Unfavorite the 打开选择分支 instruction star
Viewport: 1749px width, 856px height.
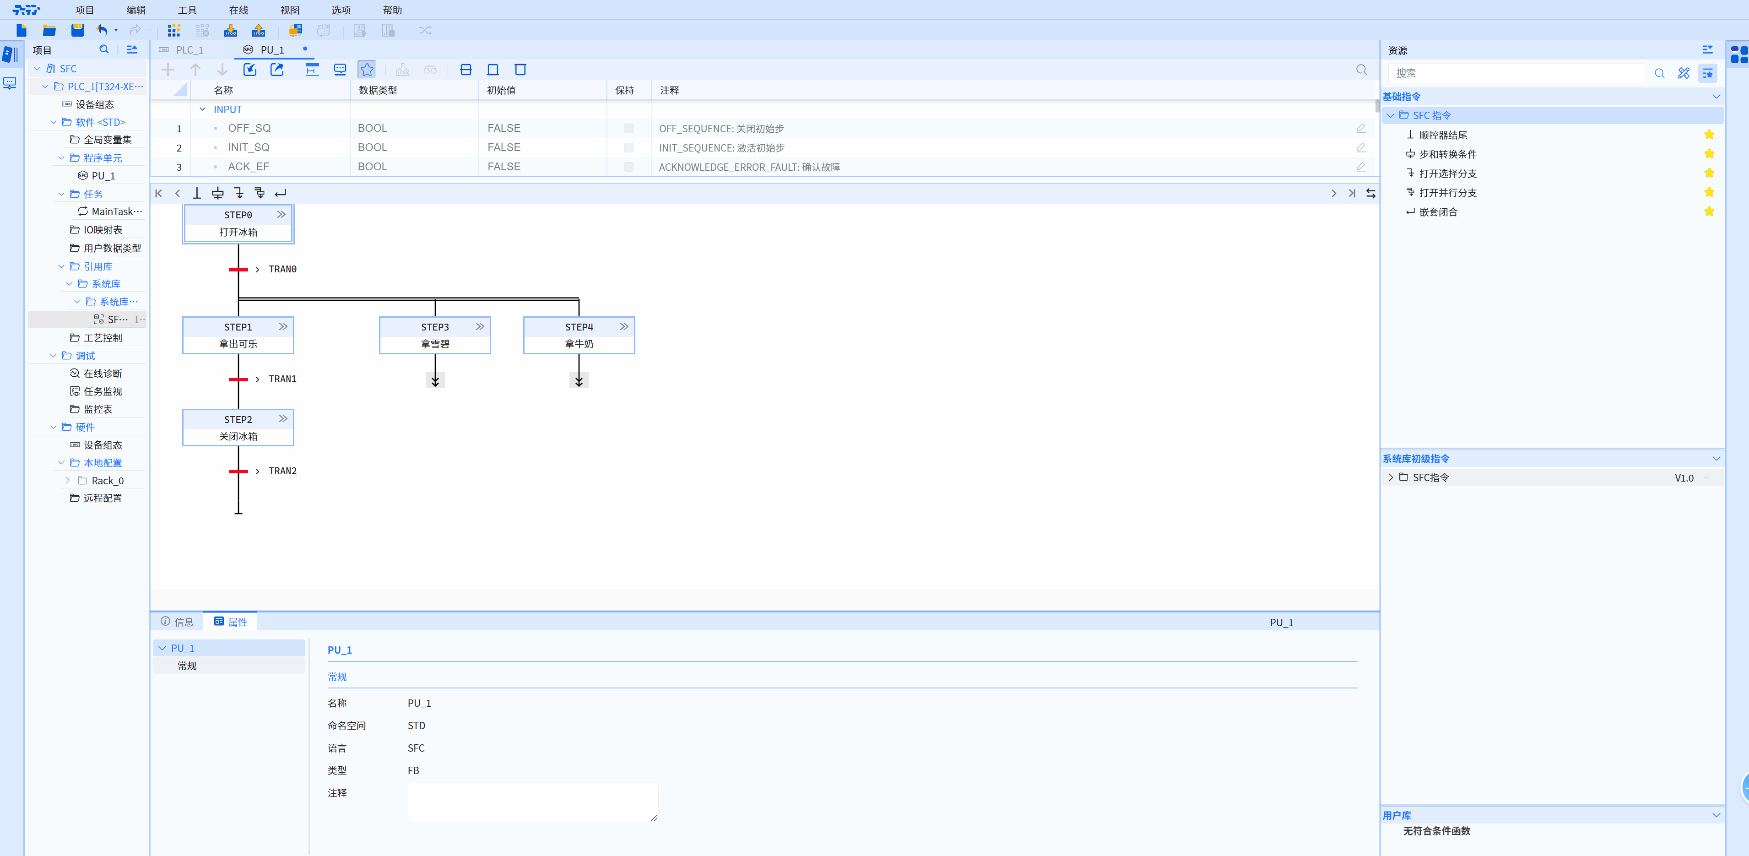point(1709,173)
